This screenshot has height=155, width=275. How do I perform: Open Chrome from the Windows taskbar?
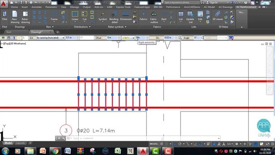click(55, 151)
